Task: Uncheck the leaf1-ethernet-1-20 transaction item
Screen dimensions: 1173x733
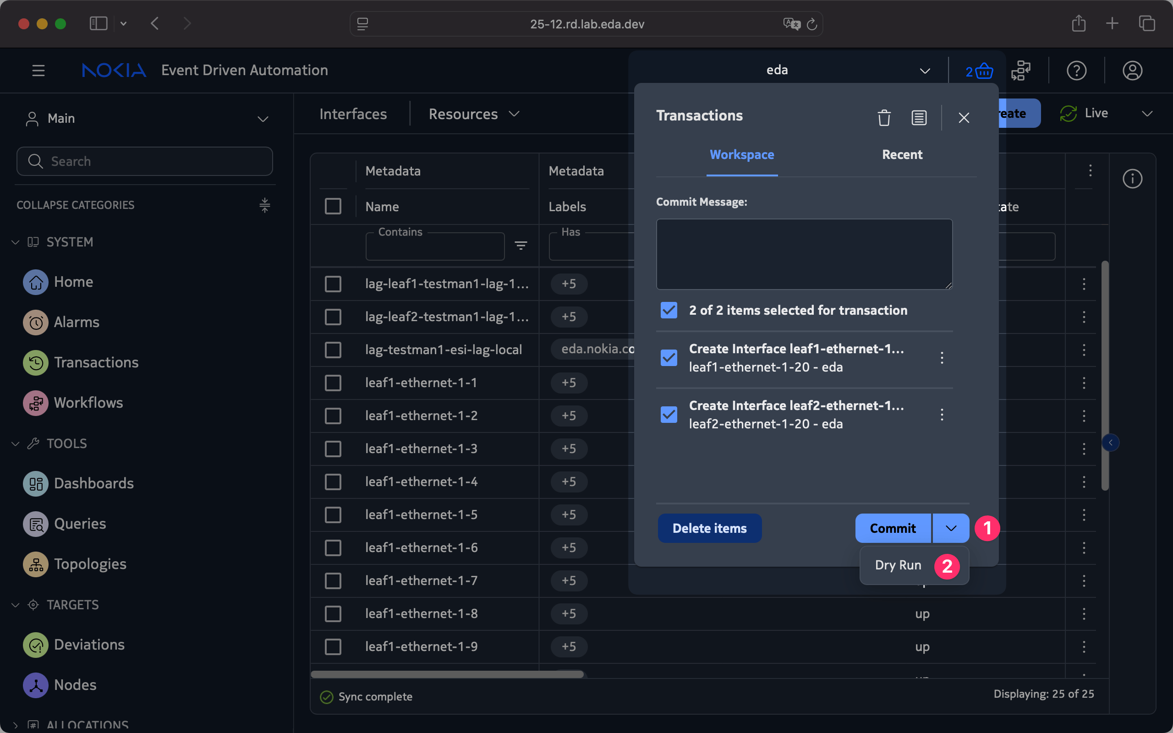Action: (x=669, y=358)
